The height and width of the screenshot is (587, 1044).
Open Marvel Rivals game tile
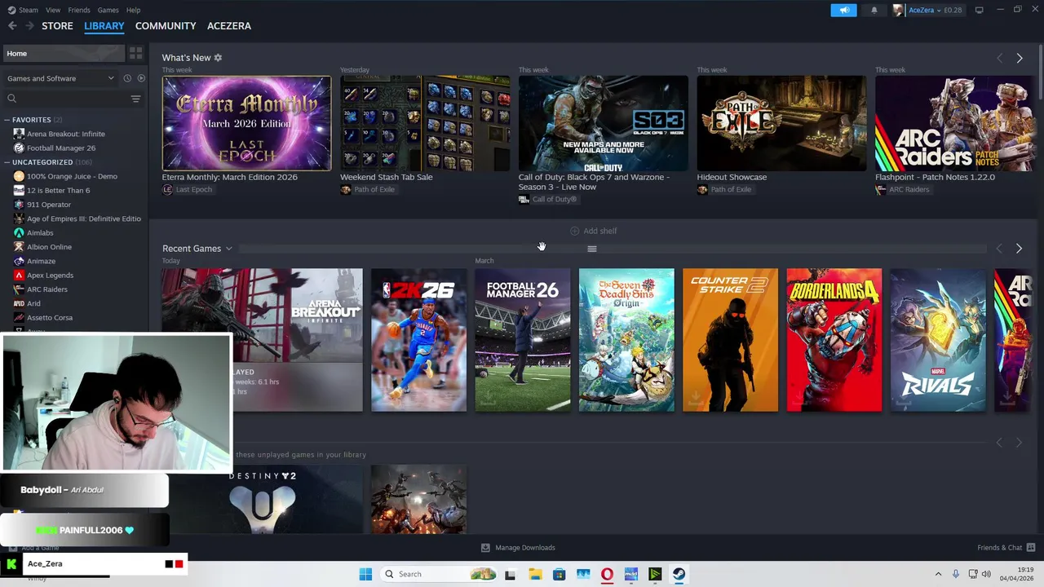(938, 340)
